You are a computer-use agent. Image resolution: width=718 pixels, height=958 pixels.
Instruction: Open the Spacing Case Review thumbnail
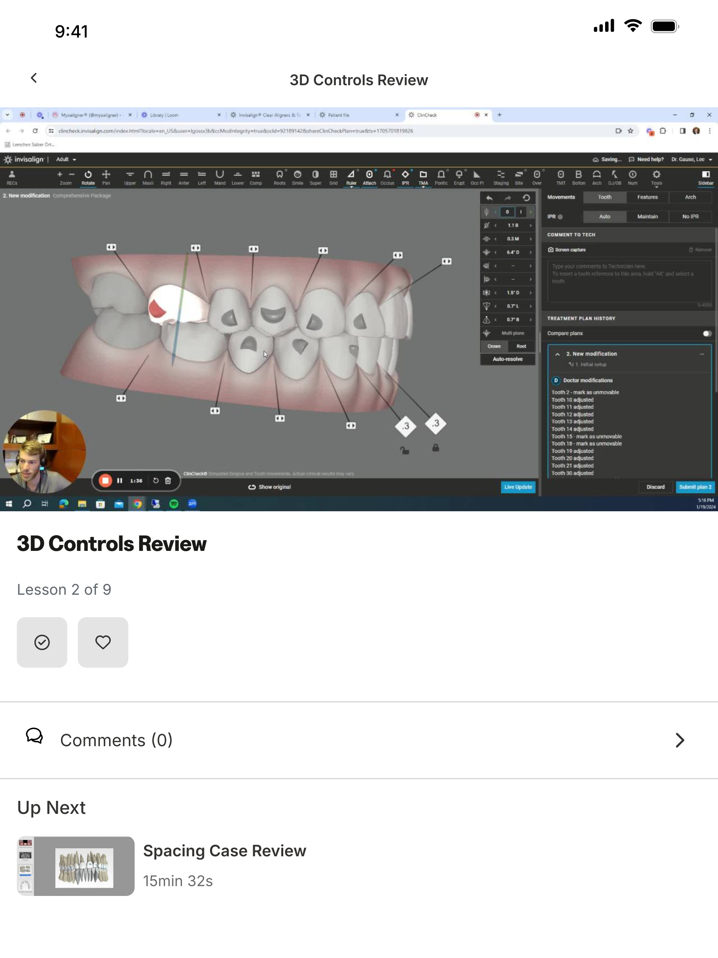tap(76, 866)
